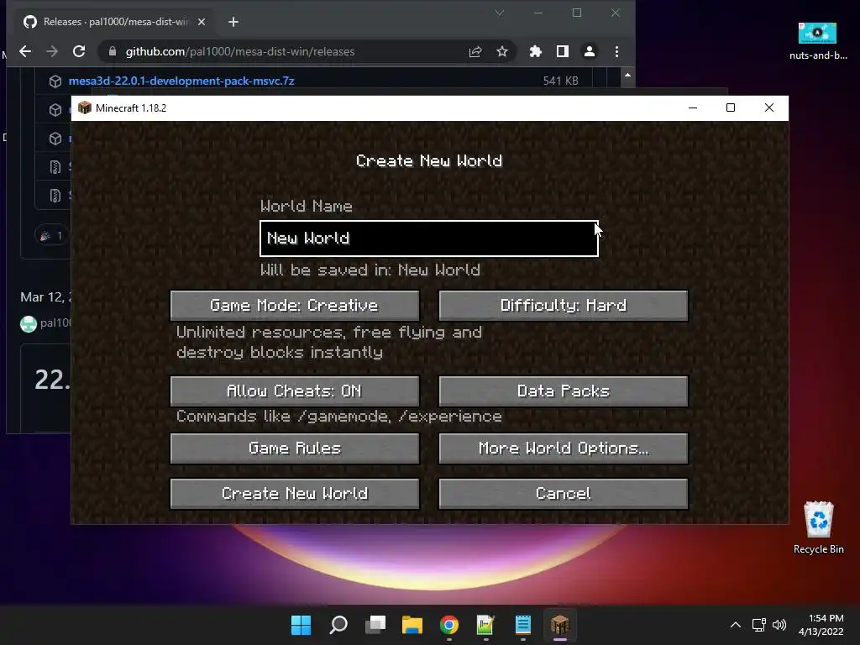Open the network status tray icon
This screenshot has height=645, width=860.
coord(759,625)
